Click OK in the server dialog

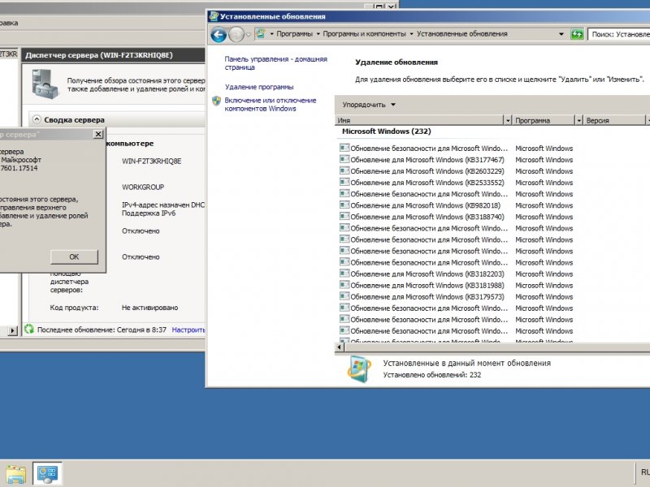click(74, 256)
